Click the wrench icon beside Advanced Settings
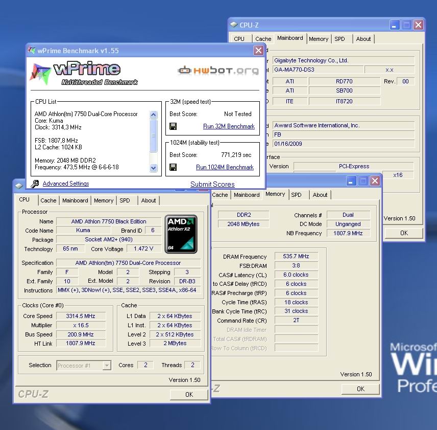The height and width of the screenshot is (430, 437). 35,184
